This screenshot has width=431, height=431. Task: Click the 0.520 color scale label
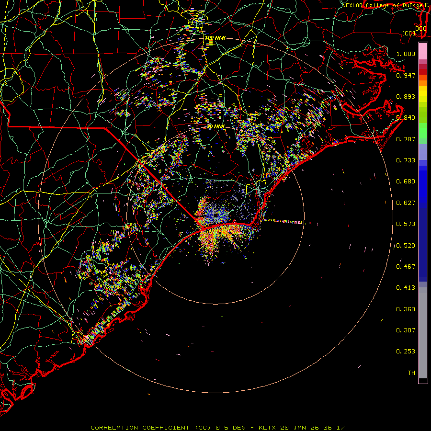406,246
